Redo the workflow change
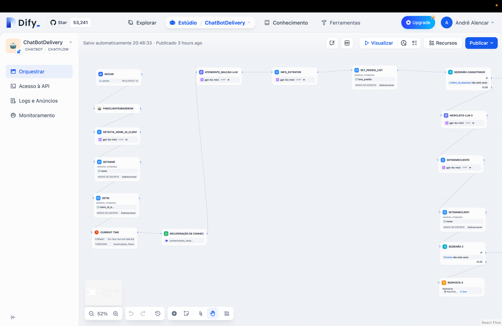 point(143,313)
